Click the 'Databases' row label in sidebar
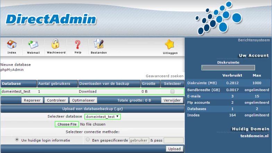Screen dimensions: 272x153 pyautogui.click(x=196, y=109)
